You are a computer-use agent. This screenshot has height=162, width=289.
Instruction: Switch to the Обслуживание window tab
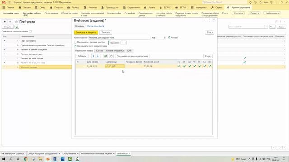click(x=69, y=153)
